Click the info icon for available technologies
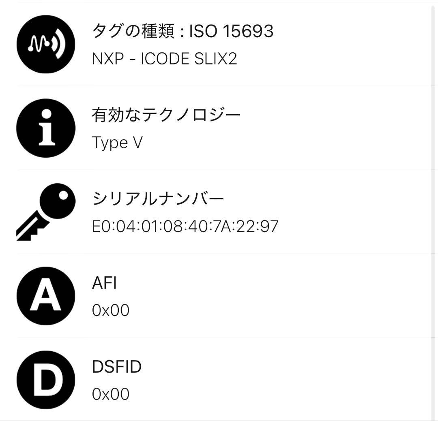Viewport: 438px width, 421px height. click(45, 128)
